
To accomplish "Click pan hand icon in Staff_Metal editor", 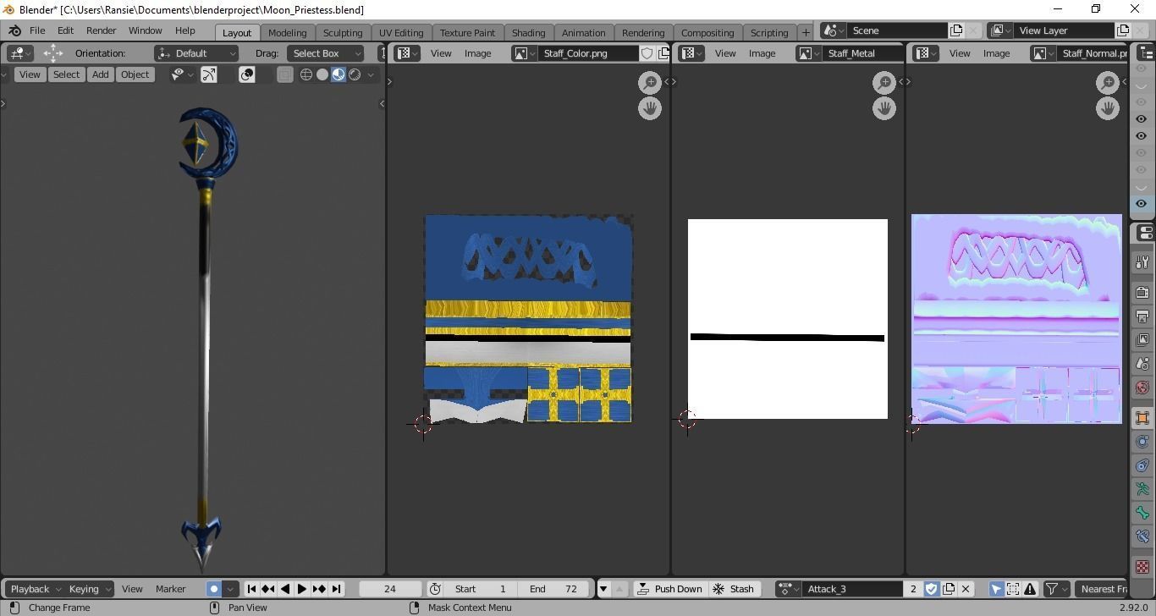I will 884,108.
